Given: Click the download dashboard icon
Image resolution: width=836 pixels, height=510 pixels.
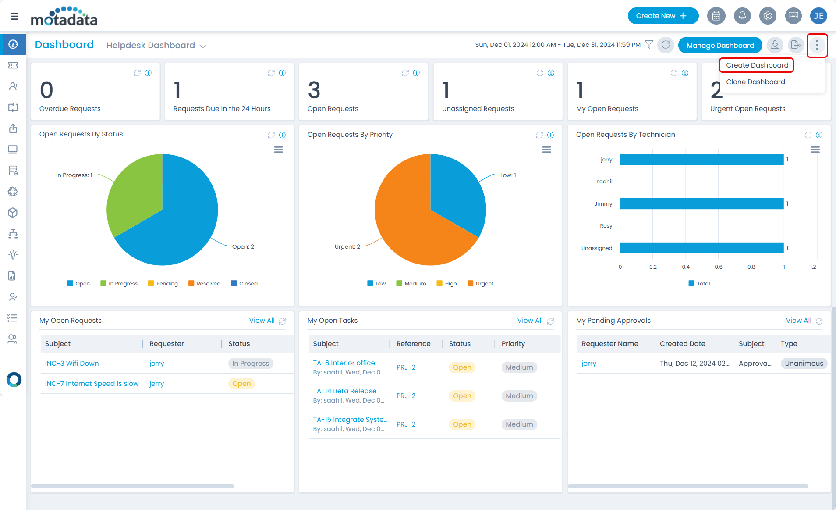Looking at the screenshot, I should (775, 45).
